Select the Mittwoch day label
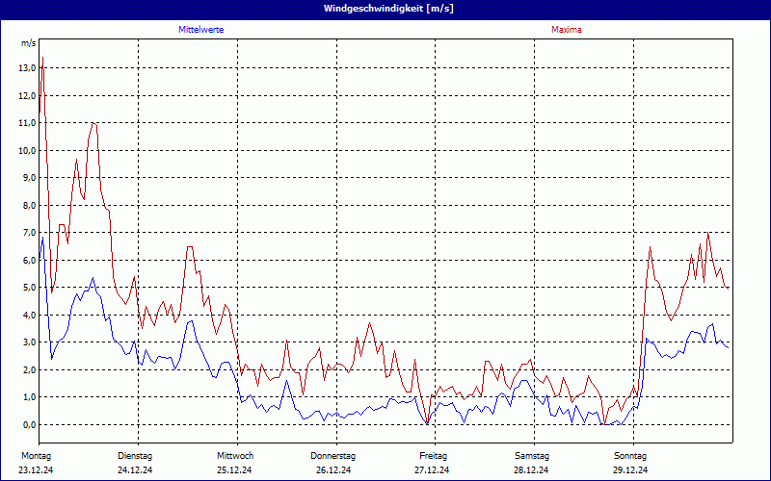Image resolution: width=771 pixels, height=481 pixels. [x=234, y=455]
